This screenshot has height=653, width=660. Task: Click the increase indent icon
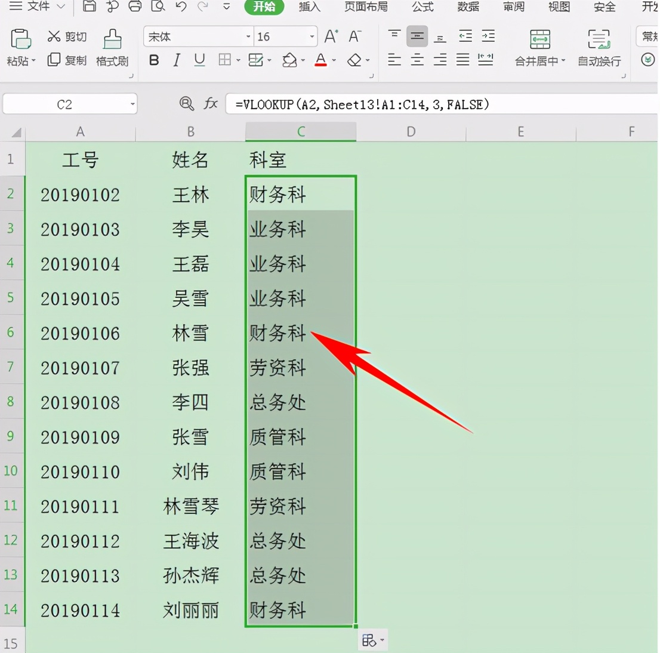(488, 36)
